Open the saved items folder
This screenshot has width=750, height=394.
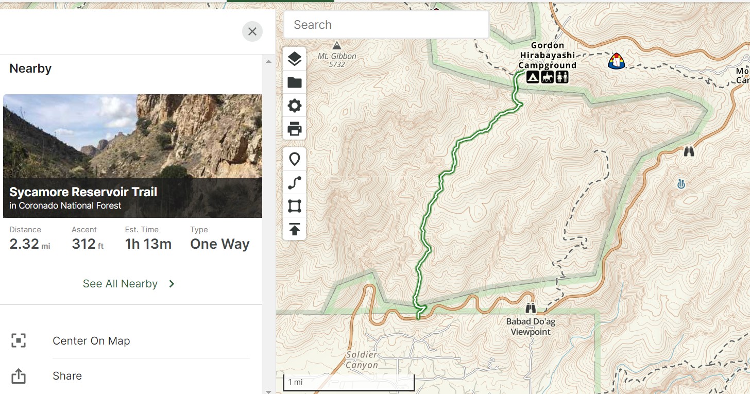pyautogui.click(x=294, y=82)
